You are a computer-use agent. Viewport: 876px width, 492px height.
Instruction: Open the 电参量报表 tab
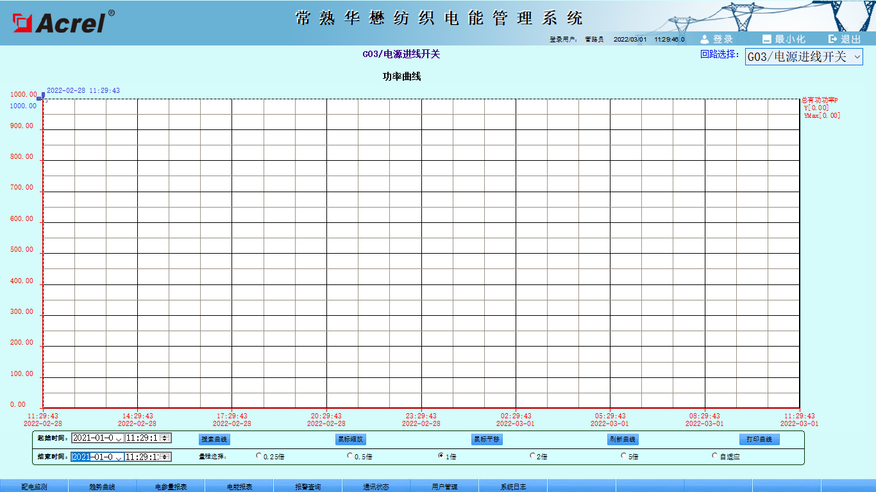[x=171, y=486]
